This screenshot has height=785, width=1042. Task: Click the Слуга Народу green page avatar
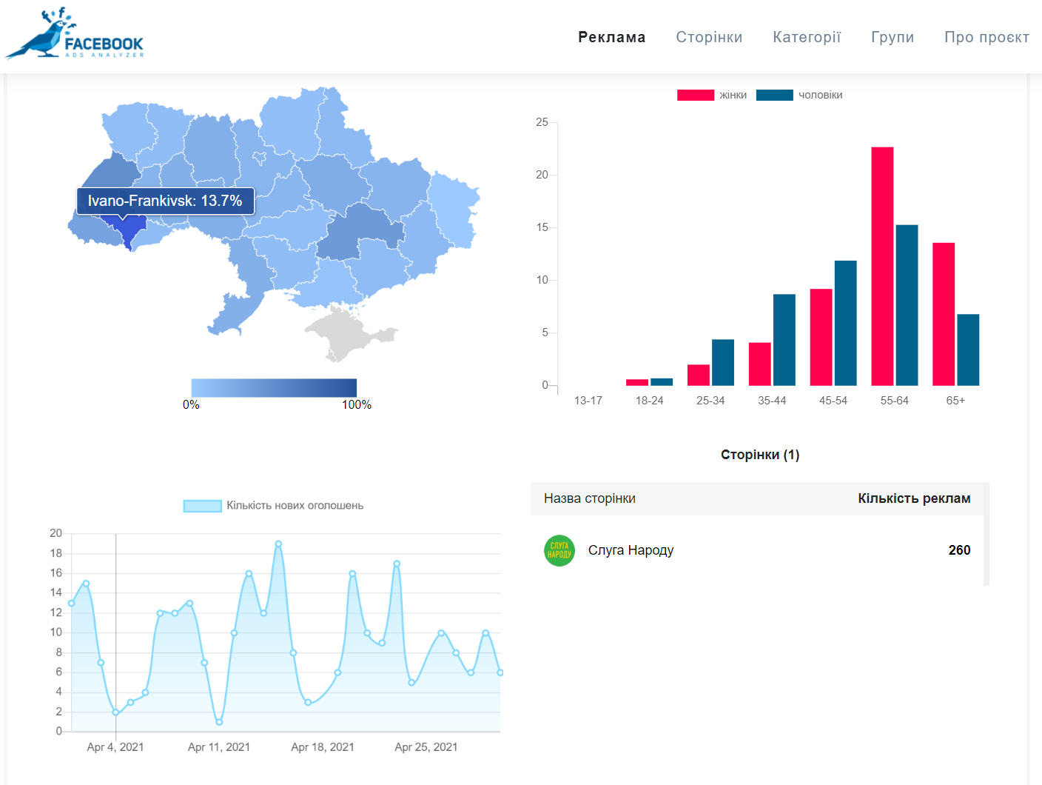(x=559, y=550)
